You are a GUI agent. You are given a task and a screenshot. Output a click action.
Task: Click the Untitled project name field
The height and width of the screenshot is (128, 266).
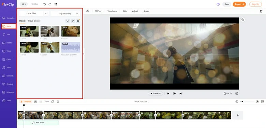point(35,4)
